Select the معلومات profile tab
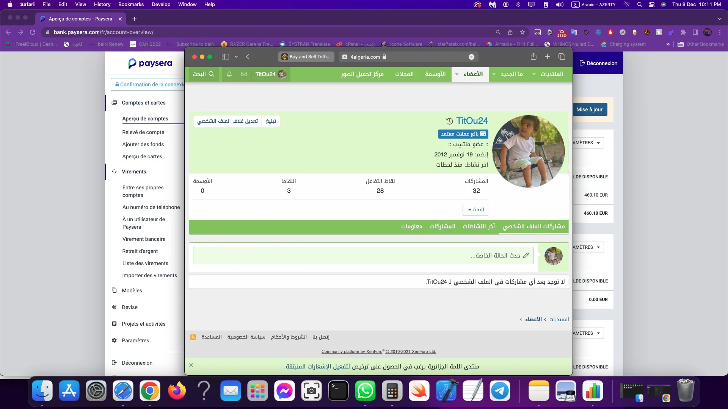 pyautogui.click(x=412, y=226)
